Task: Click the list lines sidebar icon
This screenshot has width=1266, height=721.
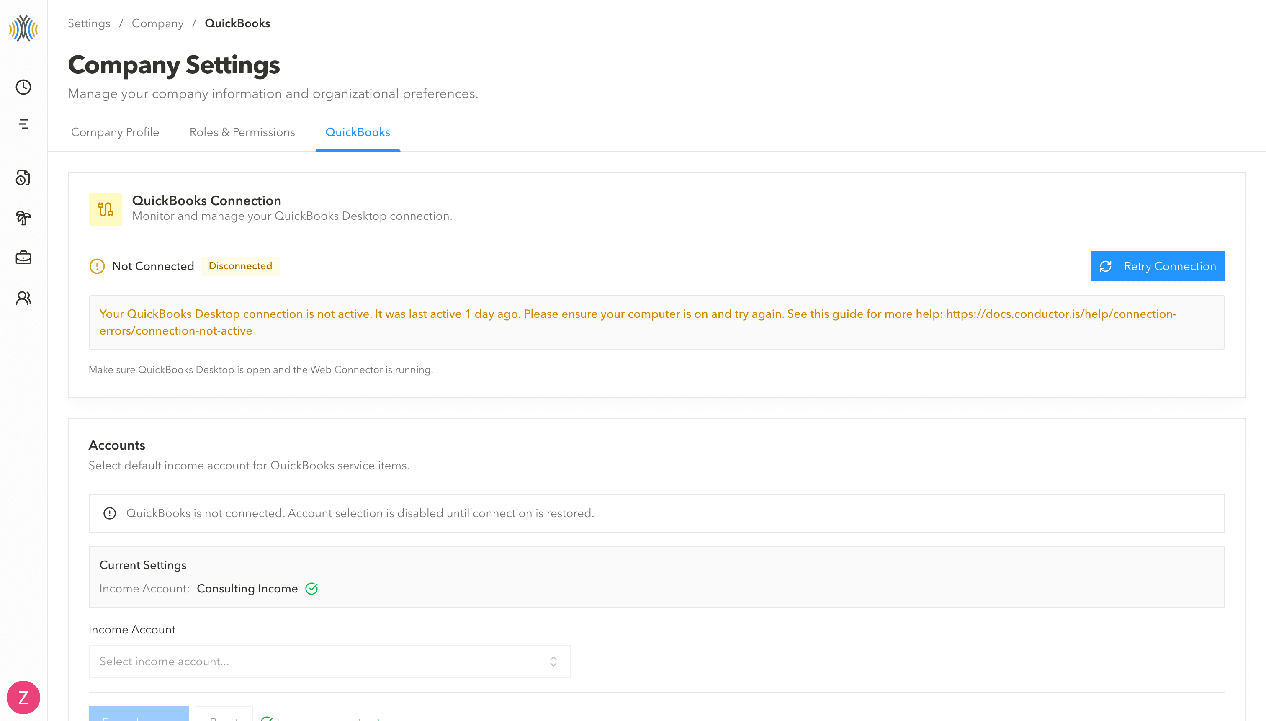Action: click(x=23, y=124)
